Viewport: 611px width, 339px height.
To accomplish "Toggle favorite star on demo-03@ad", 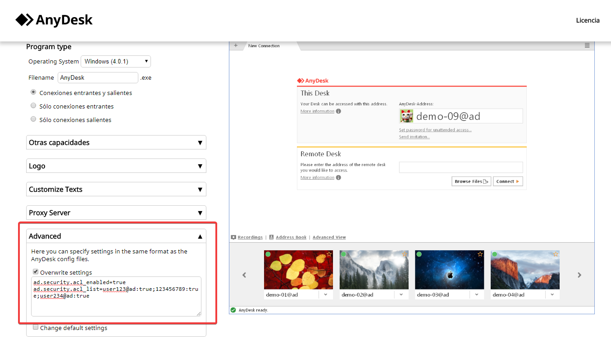I will point(480,254).
